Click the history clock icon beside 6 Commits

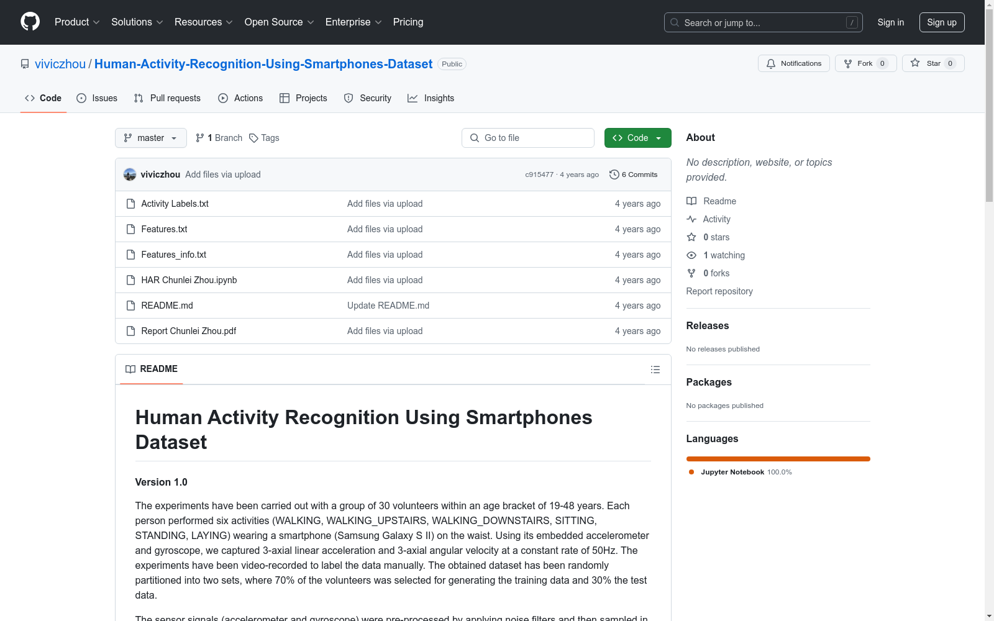pyautogui.click(x=614, y=175)
